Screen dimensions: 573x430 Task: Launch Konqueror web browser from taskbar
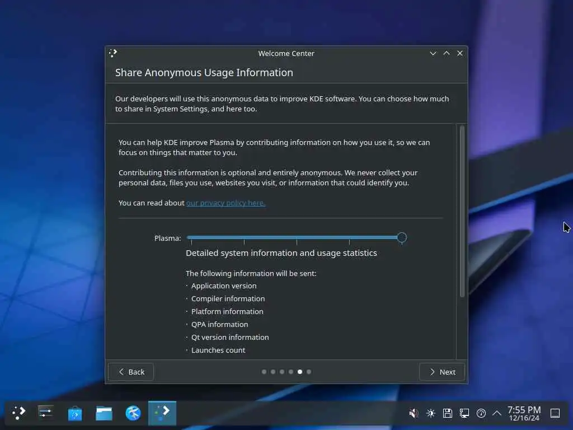[x=133, y=413]
